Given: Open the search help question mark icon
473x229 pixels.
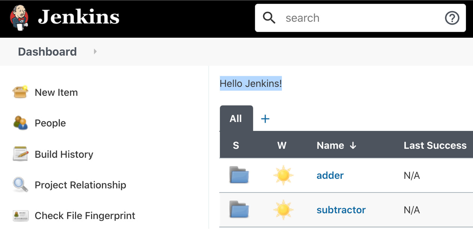Looking at the screenshot, I should [452, 18].
